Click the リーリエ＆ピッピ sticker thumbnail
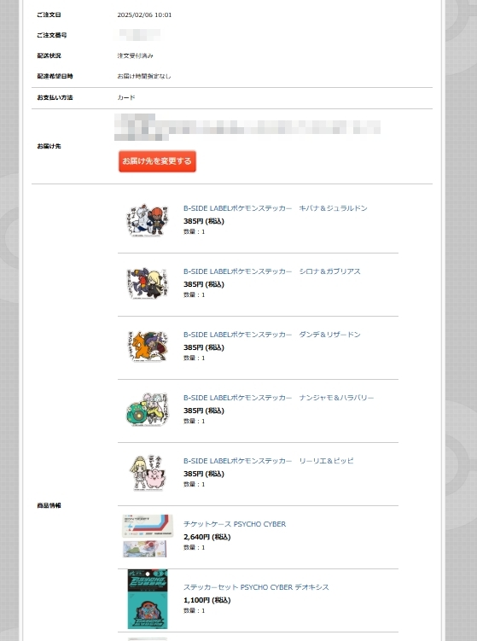The image size is (477, 641). [148, 473]
